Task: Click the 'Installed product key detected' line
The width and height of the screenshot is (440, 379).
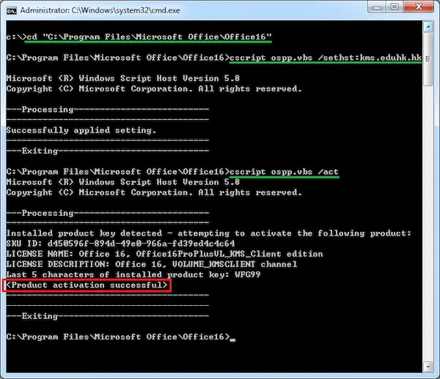Action: coord(208,233)
